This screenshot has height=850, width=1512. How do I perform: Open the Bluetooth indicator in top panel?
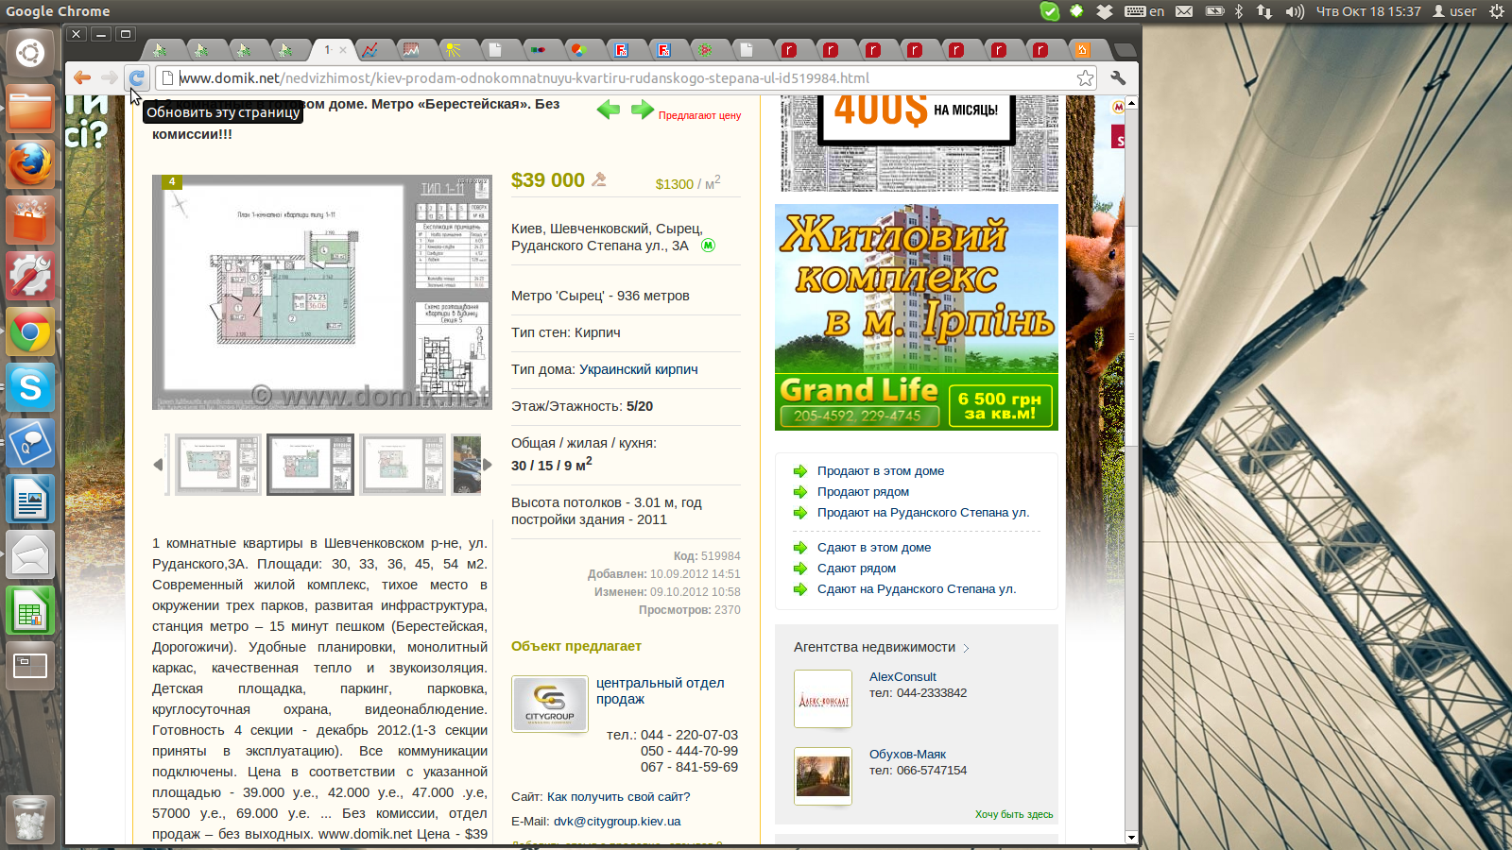point(1239,11)
